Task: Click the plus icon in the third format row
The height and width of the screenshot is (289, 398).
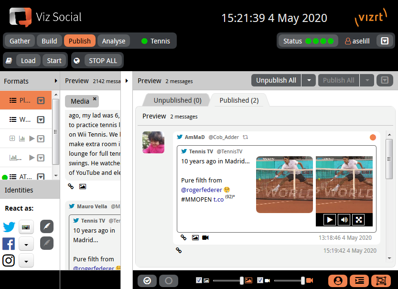Action: [x=12, y=138]
